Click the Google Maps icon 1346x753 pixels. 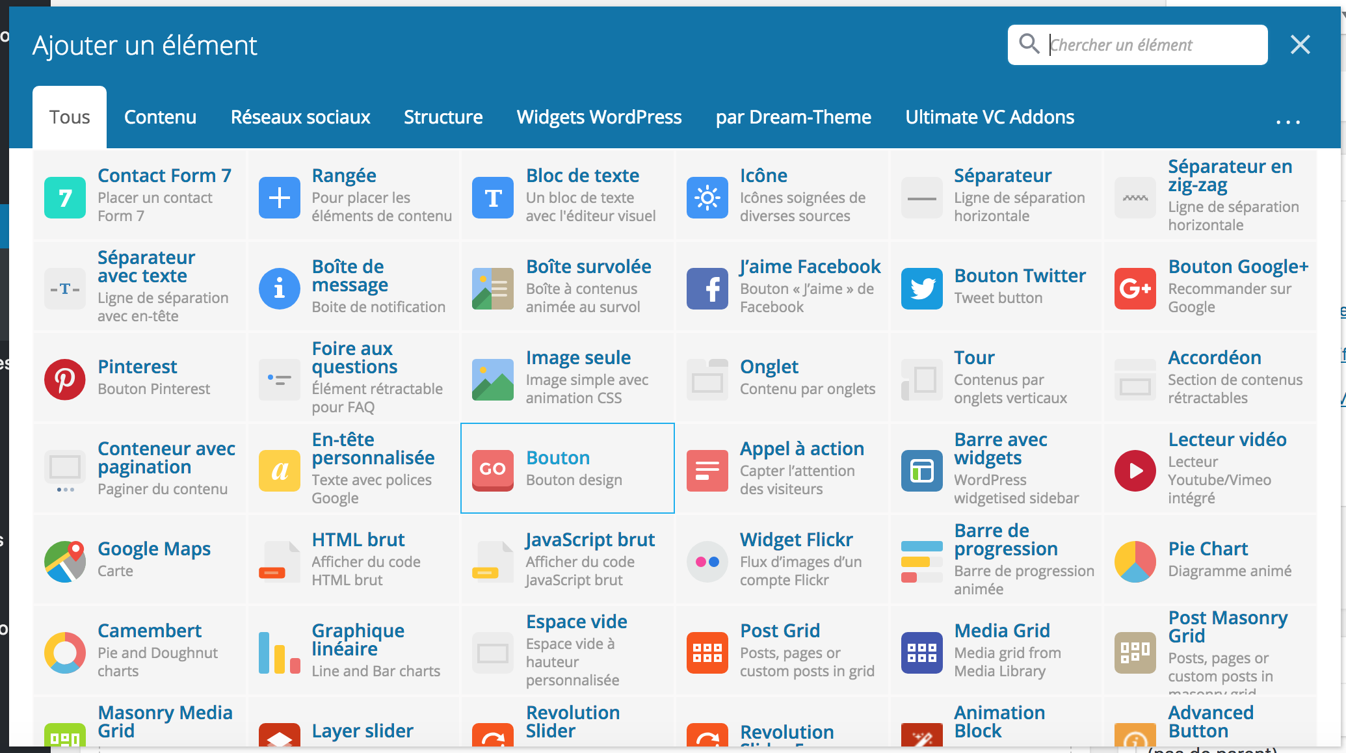click(65, 561)
